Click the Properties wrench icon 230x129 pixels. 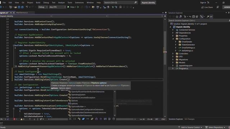point(208,17)
